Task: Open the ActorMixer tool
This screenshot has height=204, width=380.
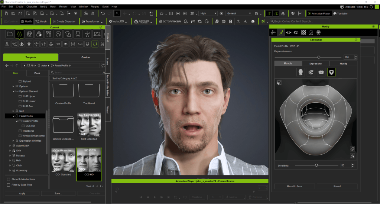Action: pyautogui.click(x=170, y=21)
